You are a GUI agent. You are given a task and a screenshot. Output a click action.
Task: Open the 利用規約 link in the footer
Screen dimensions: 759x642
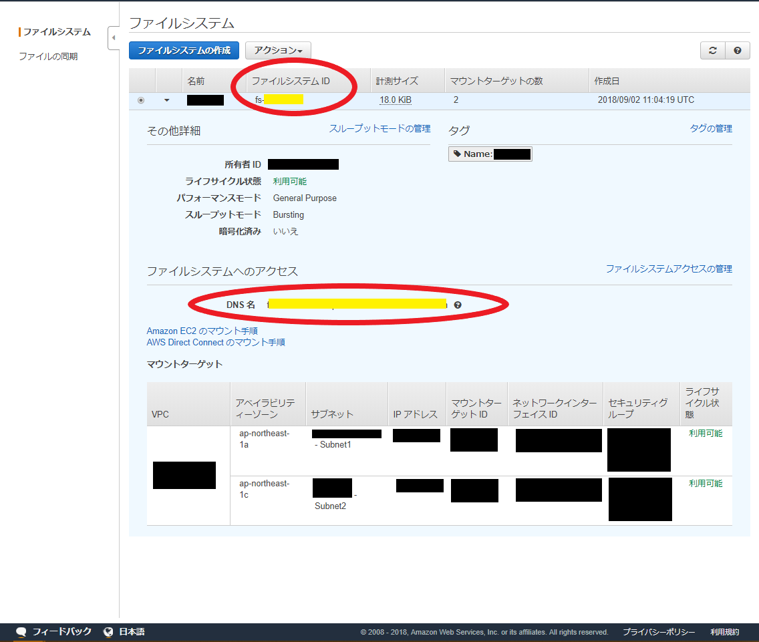click(x=725, y=631)
